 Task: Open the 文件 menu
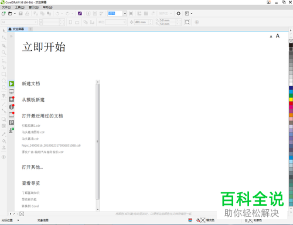click(6, 7)
